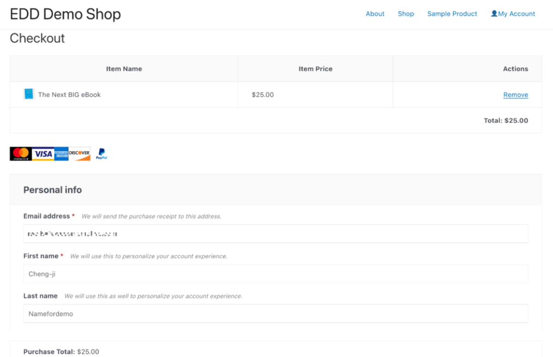Click the EDD Demo Shop site title
This screenshot has width=553, height=357.
tap(65, 14)
